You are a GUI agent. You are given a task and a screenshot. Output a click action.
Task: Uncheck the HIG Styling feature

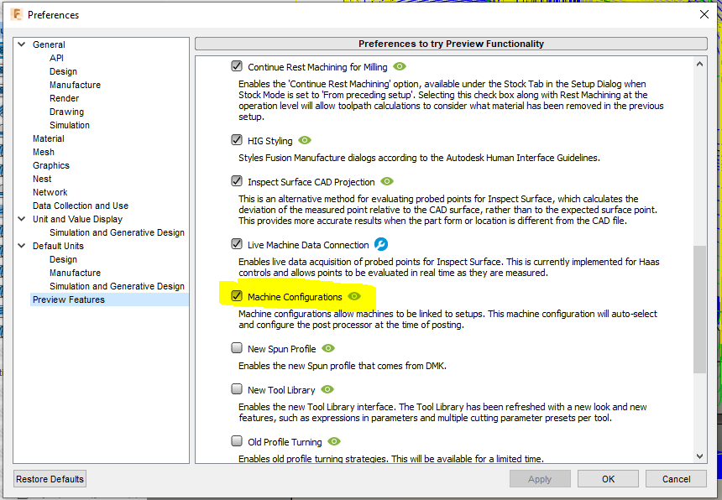237,140
